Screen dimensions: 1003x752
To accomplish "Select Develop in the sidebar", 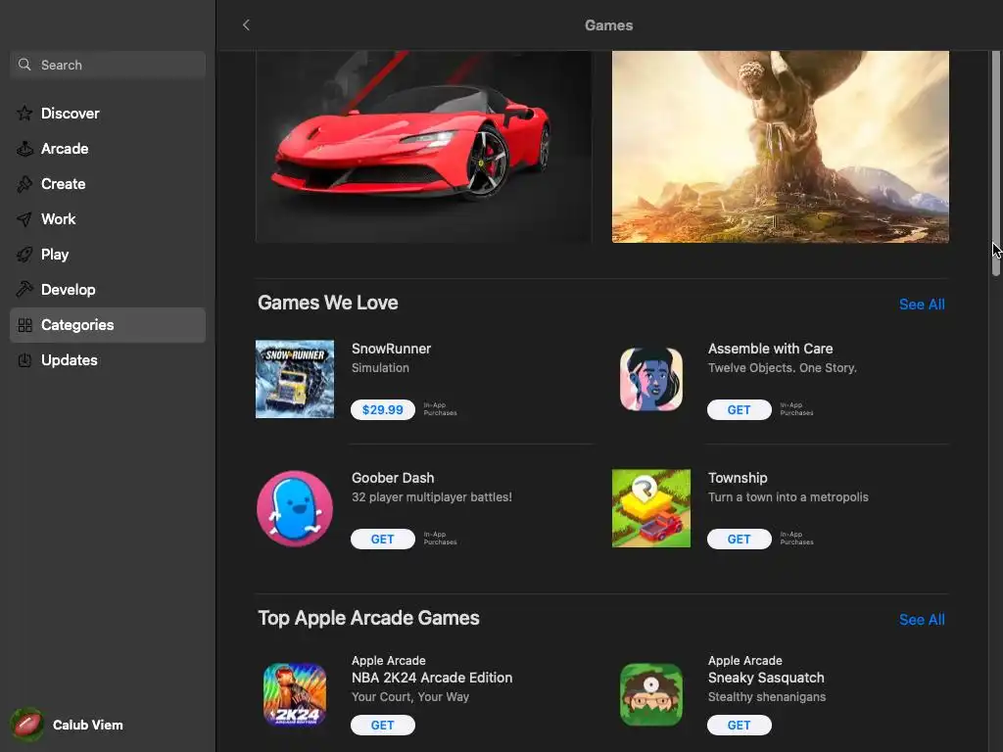I will tap(108, 290).
